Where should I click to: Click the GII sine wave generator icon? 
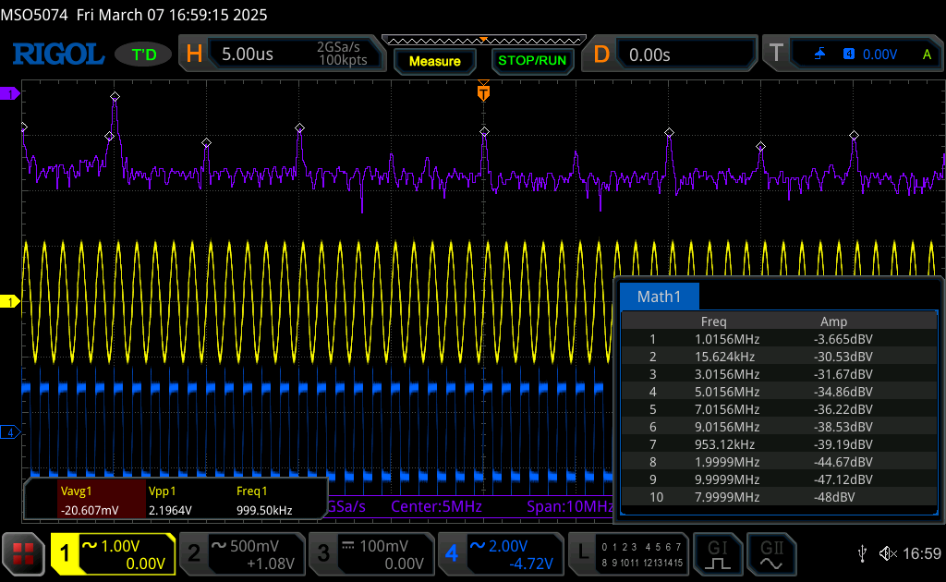point(770,553)
